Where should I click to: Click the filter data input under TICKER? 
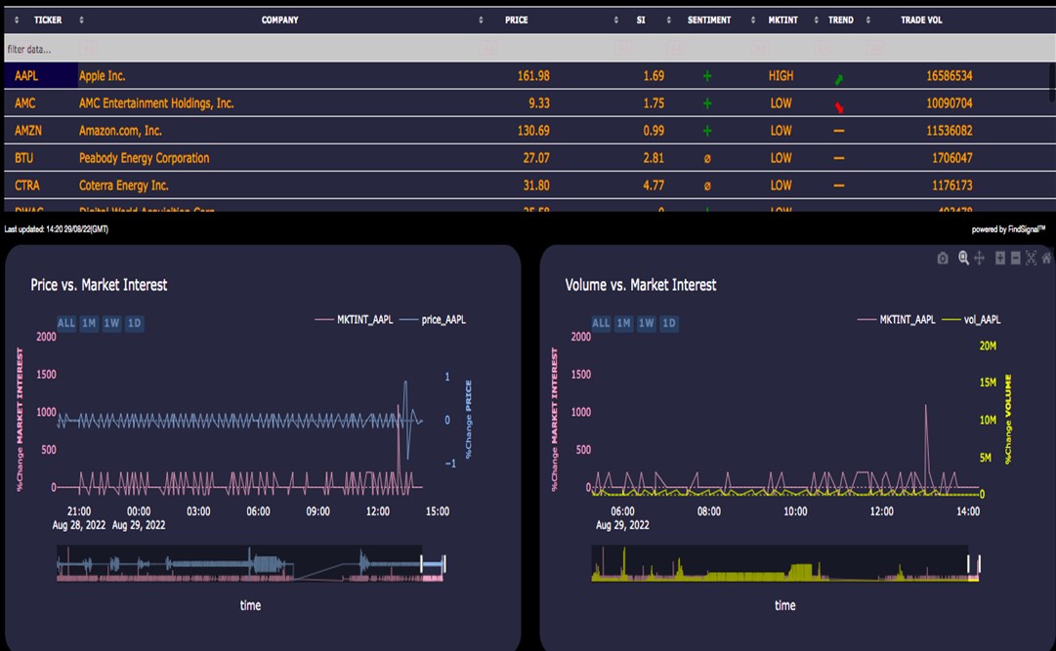click(x=39, y=49)
